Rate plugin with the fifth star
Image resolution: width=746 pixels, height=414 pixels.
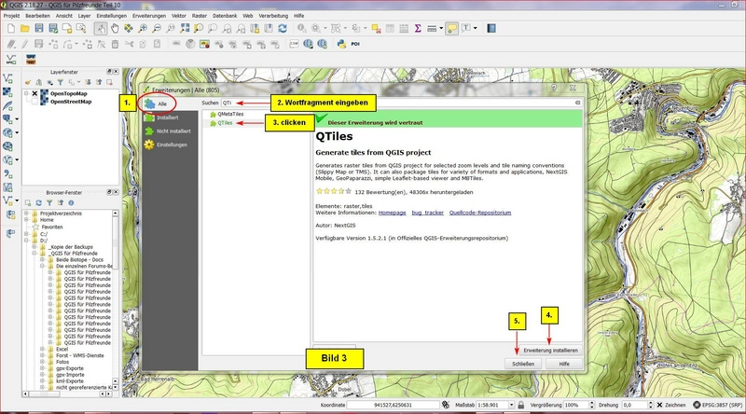(x=348, y=192)
